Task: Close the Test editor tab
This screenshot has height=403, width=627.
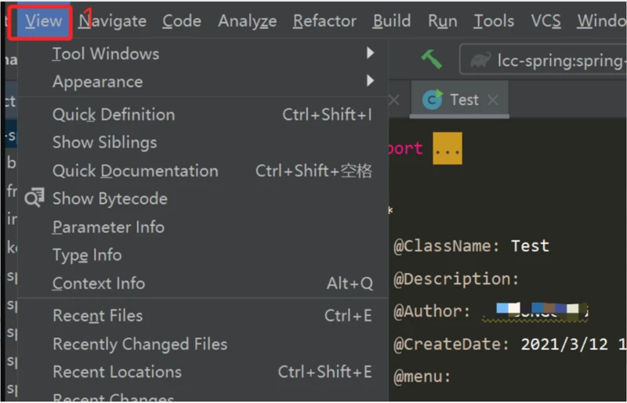Action: pos(492,100)
